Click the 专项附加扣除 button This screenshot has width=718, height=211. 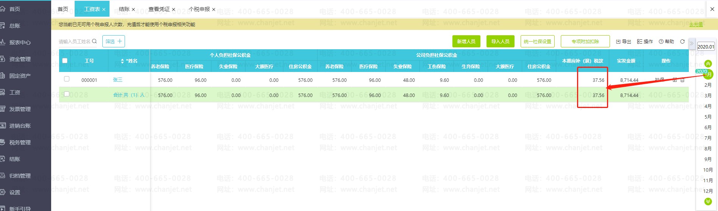(x=585, y=41)
